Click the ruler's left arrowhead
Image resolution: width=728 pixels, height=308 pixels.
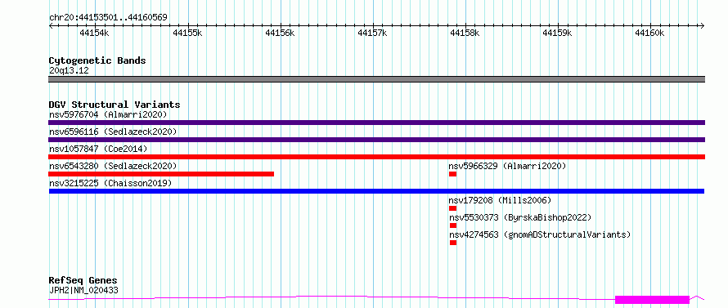point(51,25)
